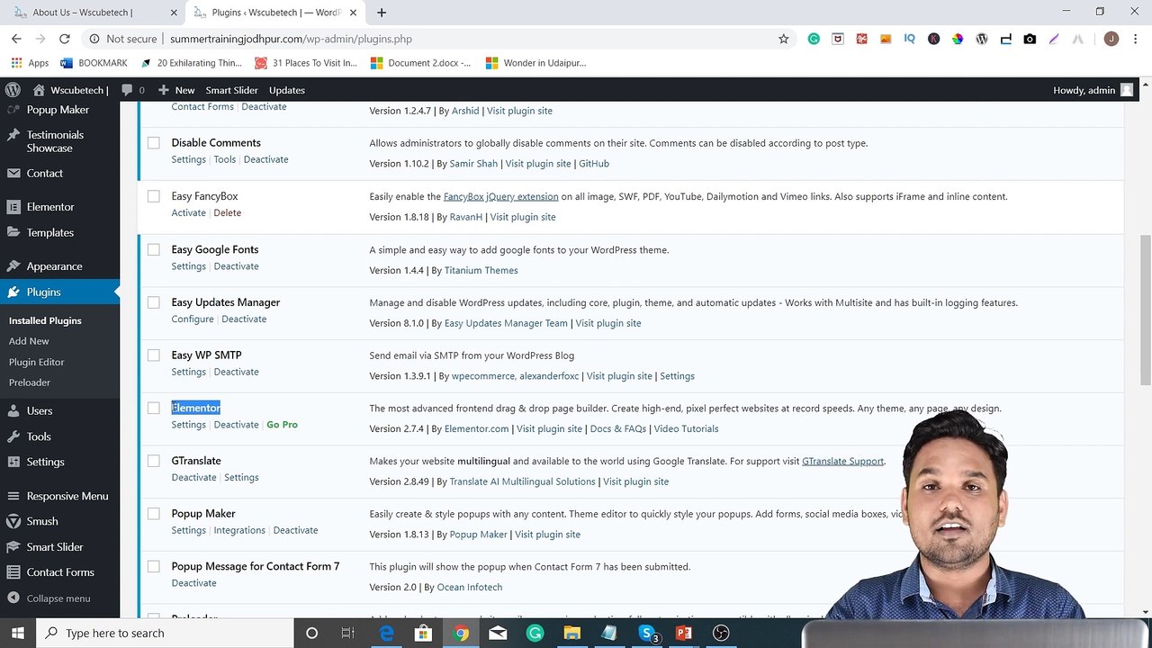Image resolution: width=1152 pixels, height=648 pixels.
Task: Open Skype from the taskbar
Action: click(x=646, y=634)
